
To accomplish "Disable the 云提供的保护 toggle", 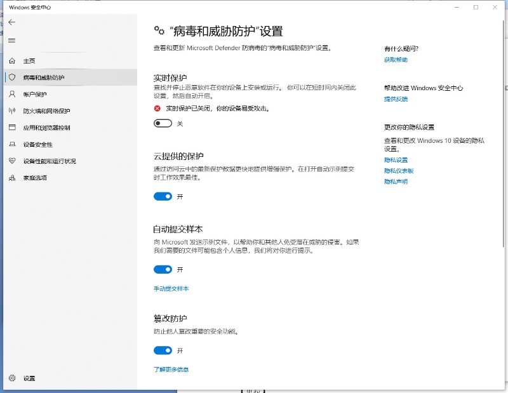I will [163, 197].
